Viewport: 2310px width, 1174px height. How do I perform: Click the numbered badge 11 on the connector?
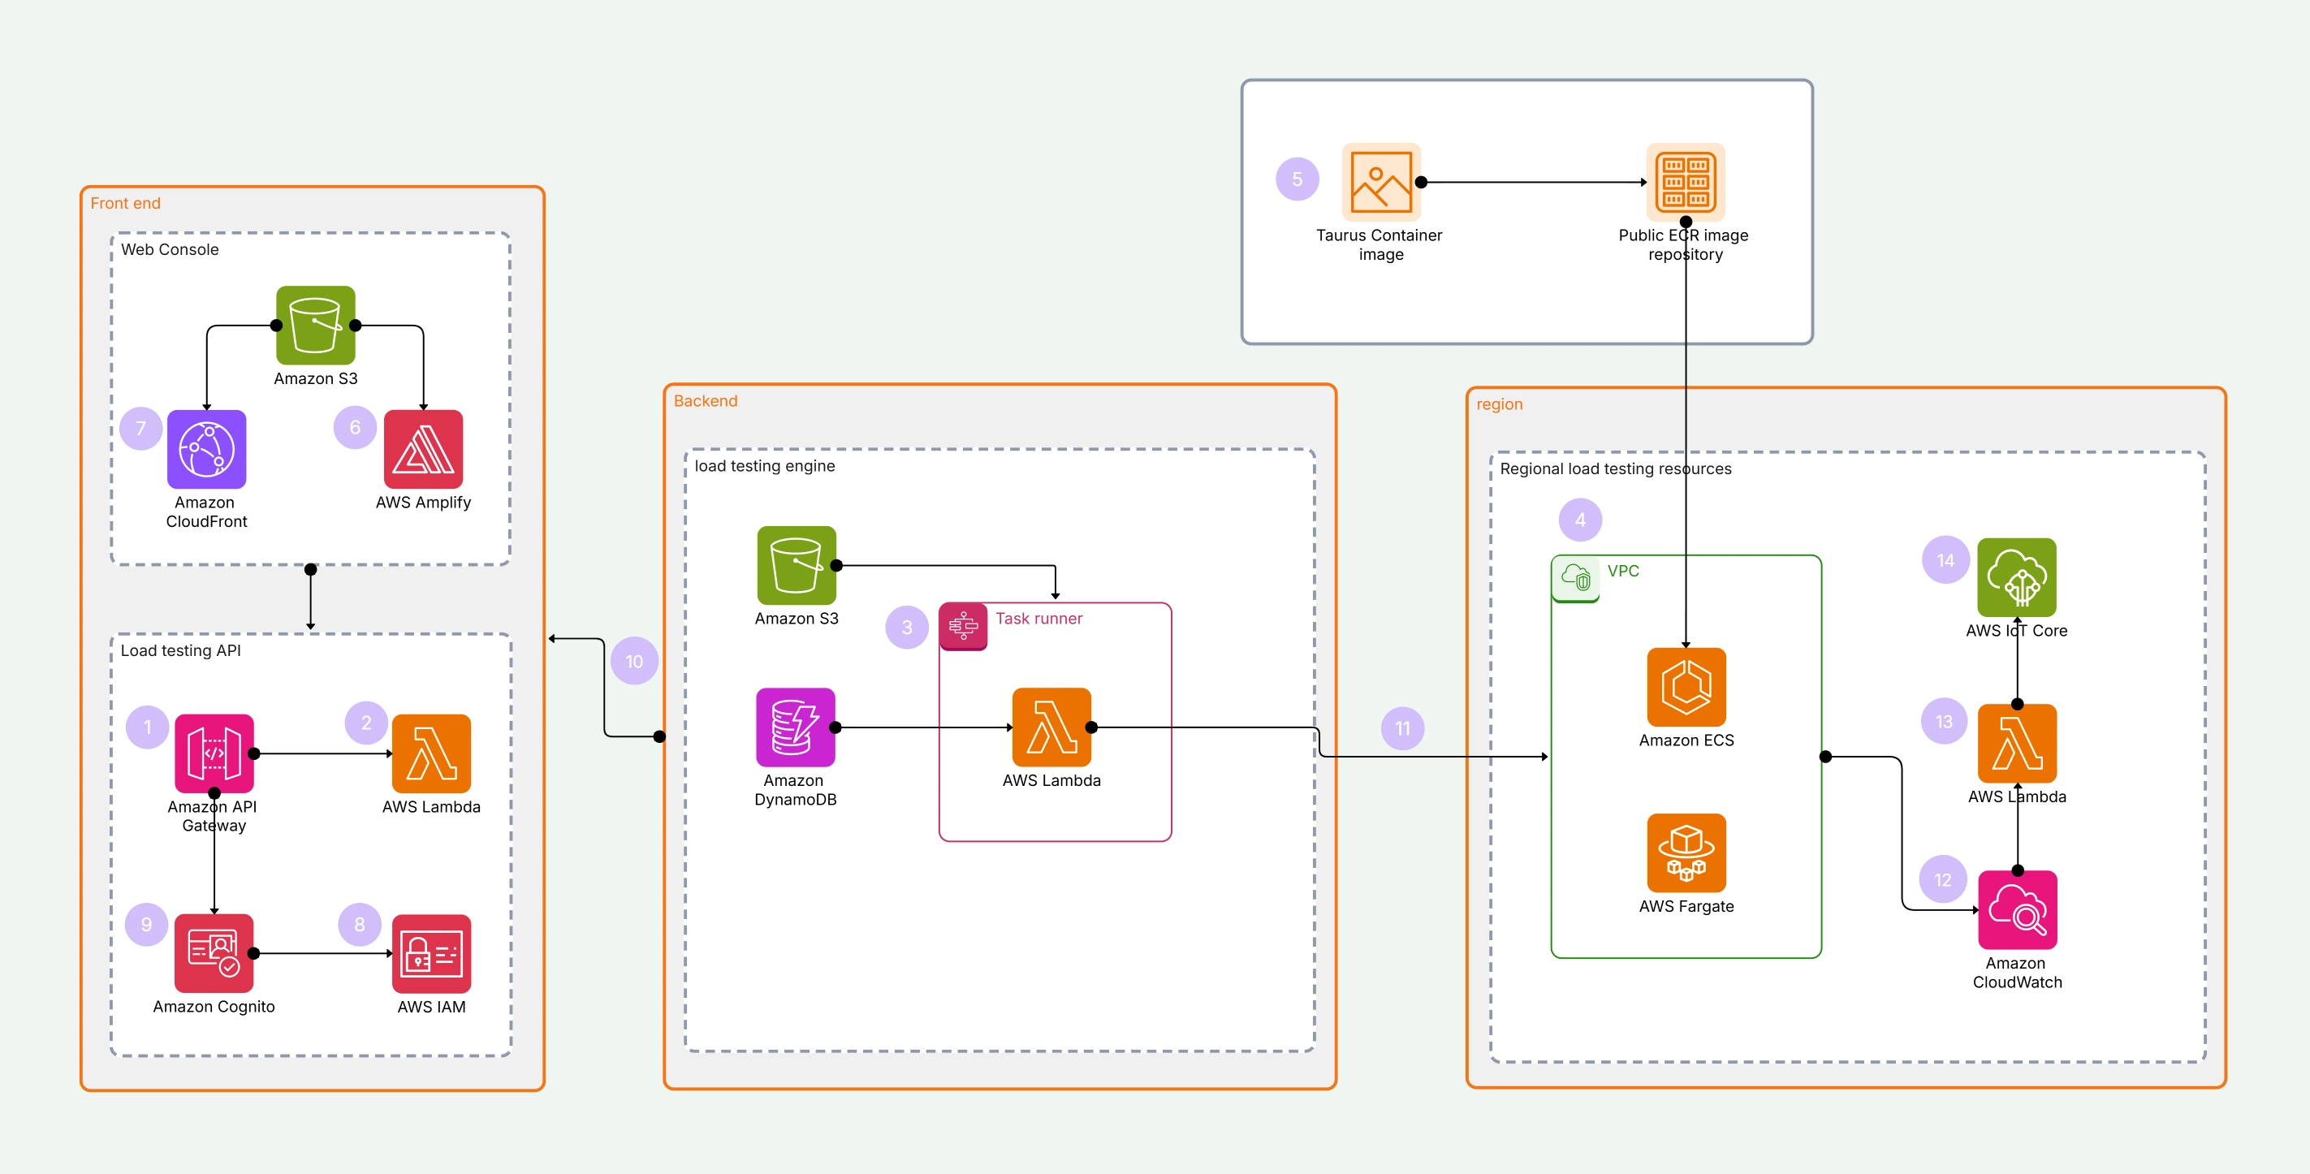[x=1401, y=729]
